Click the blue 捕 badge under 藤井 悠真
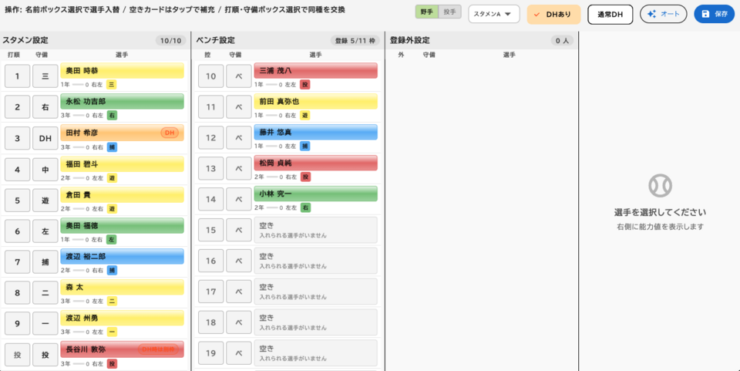Viewport: 740px width, 371px height. coord(304,146)
